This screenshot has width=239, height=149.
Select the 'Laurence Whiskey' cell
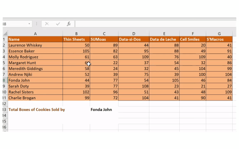pyautogui.click(x=35, y=45)
